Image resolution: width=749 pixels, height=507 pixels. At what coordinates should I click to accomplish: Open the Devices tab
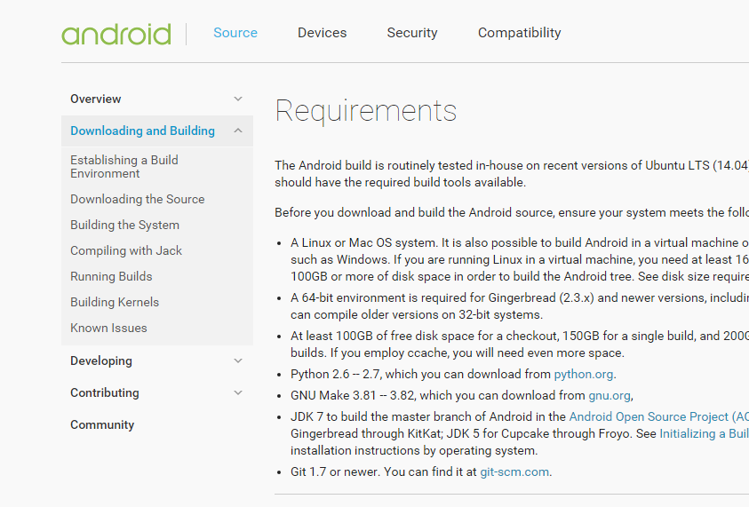pyautogui.click(x=322, y=33)
